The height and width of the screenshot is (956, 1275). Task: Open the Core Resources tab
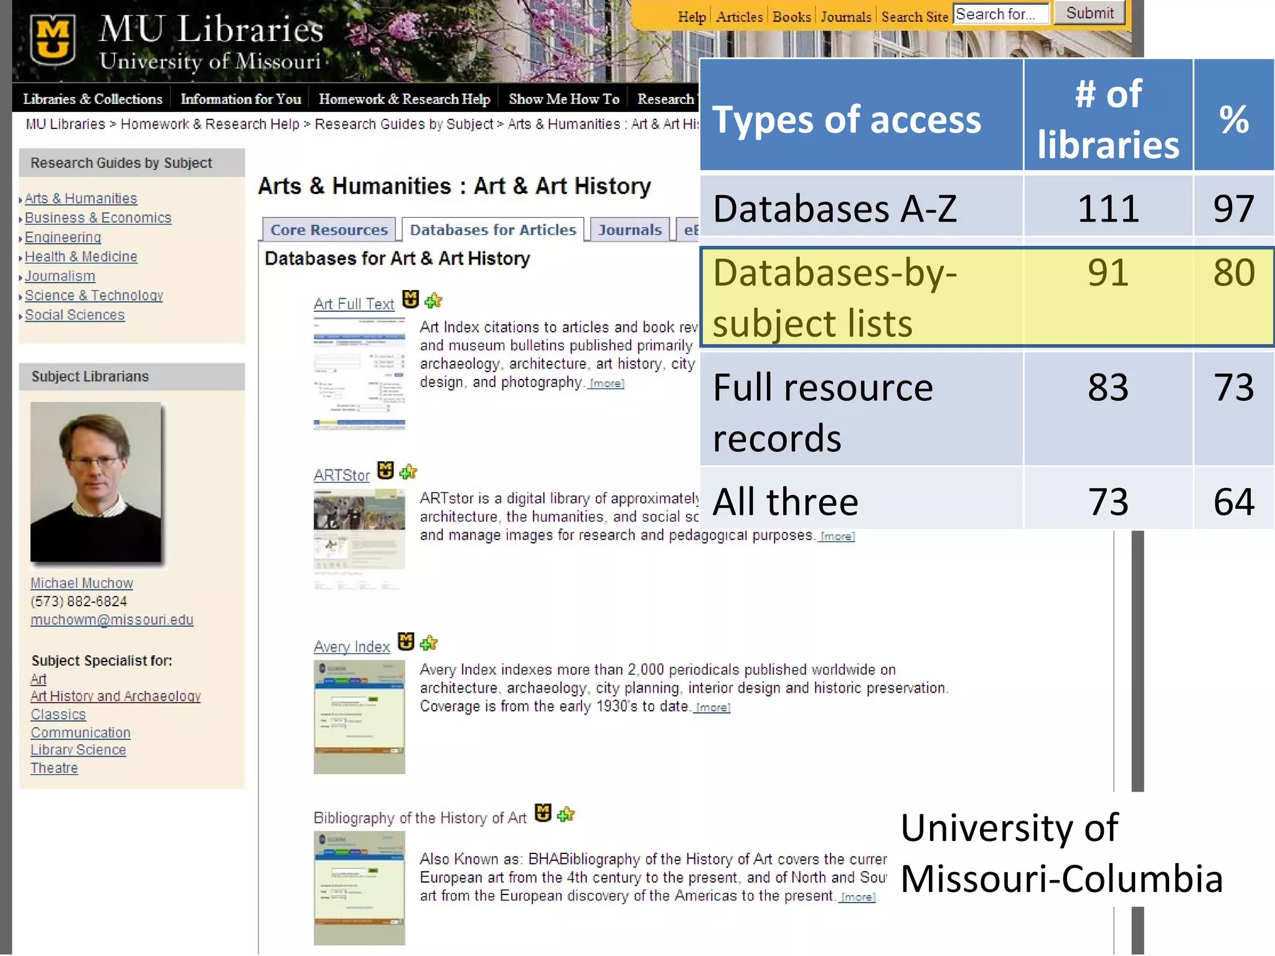coord(329,230)
